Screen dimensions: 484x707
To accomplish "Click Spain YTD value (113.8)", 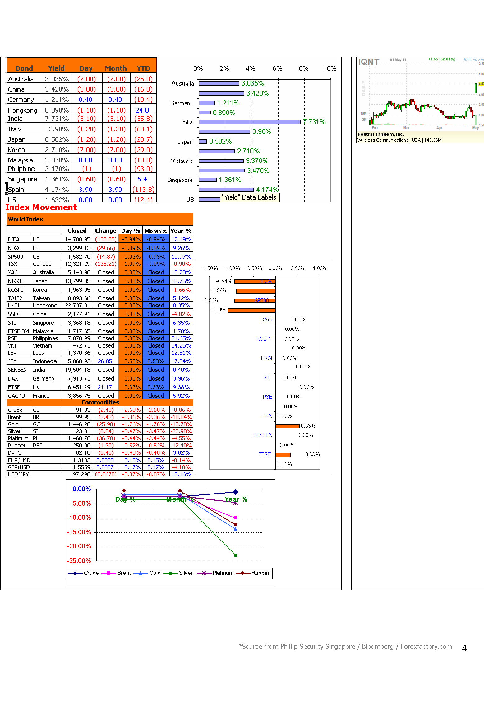I will coord(143,190).
